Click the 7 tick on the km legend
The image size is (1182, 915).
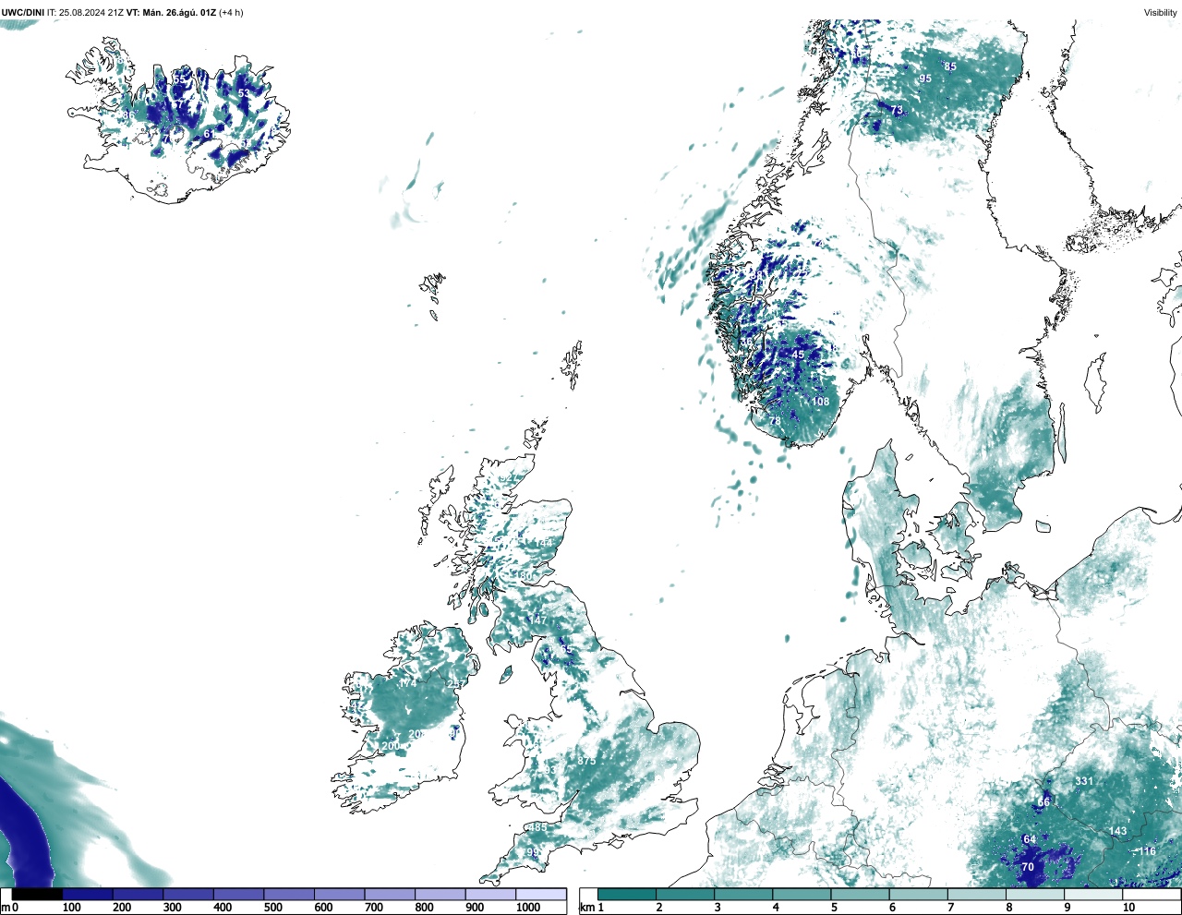(x=950, y=908)
